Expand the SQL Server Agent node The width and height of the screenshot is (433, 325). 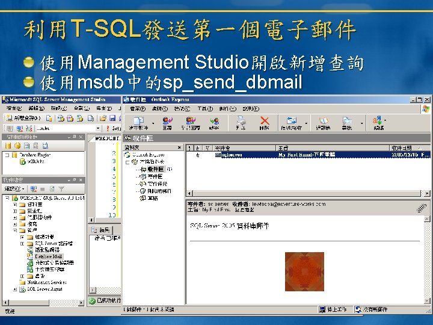click(15, 289)
